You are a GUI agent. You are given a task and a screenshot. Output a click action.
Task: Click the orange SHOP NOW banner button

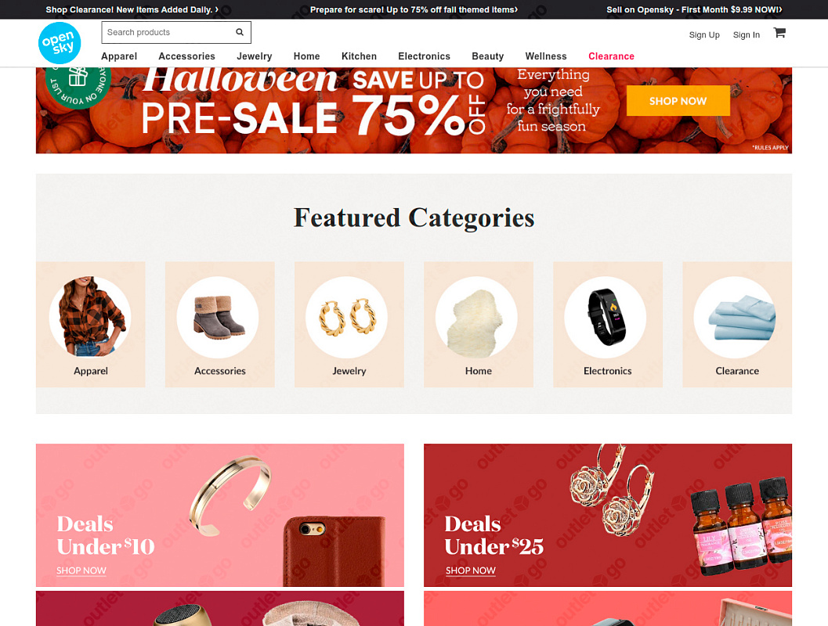pos(678,101)
